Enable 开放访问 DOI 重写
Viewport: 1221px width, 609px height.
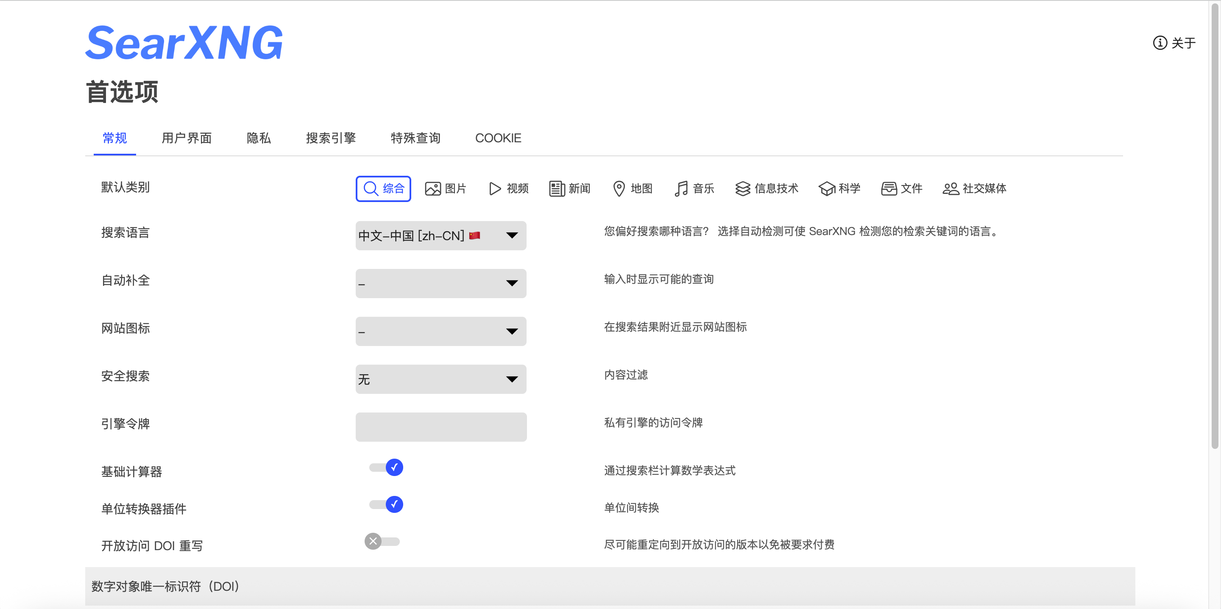tap(382, 541)
